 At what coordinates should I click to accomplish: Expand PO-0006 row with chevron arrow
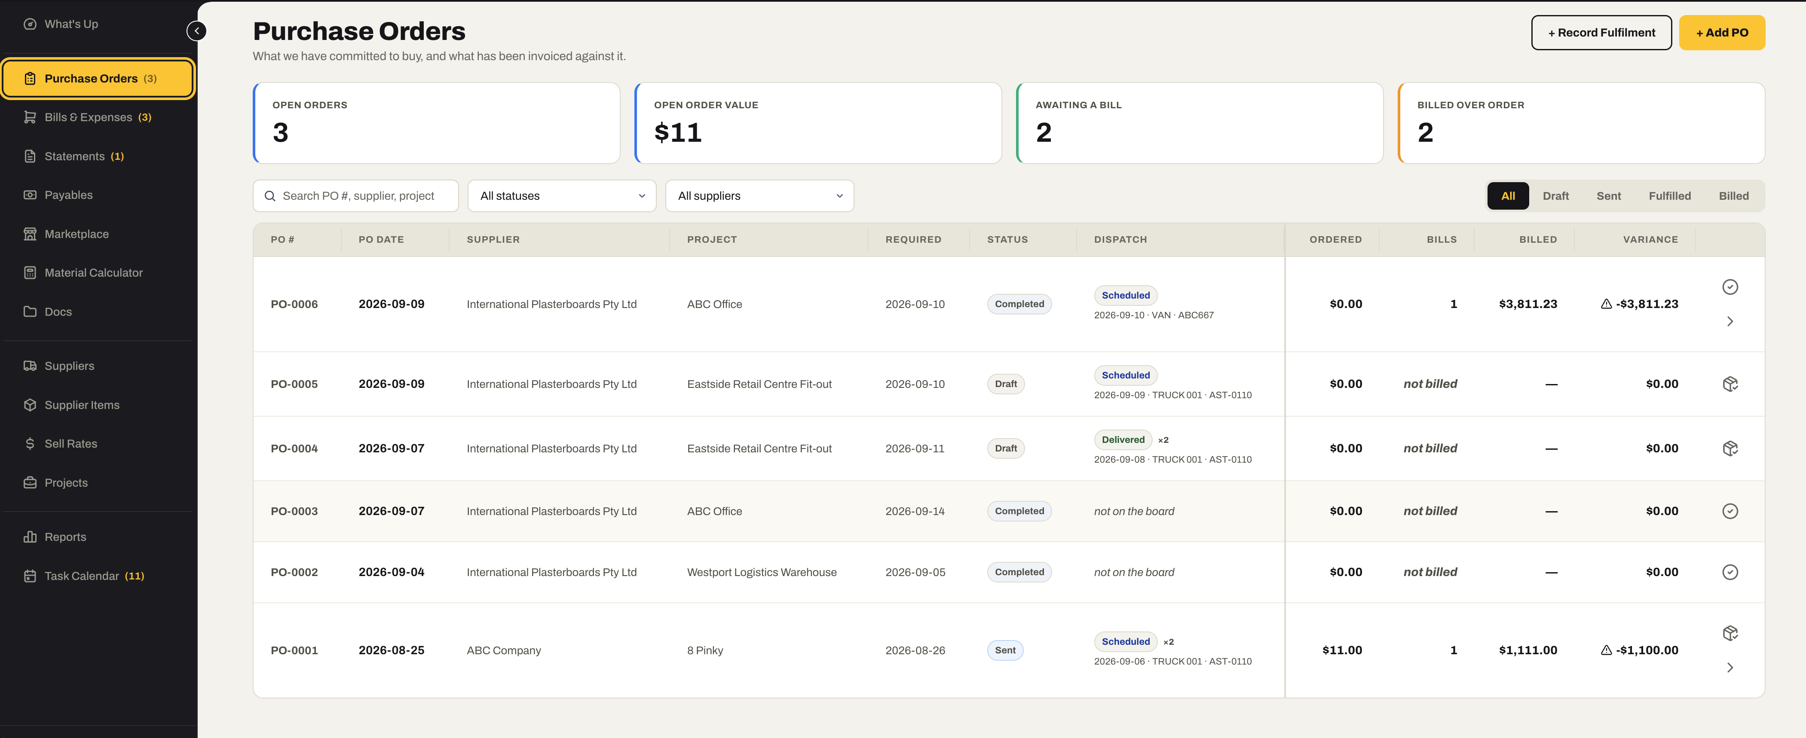pos(1729,321)
